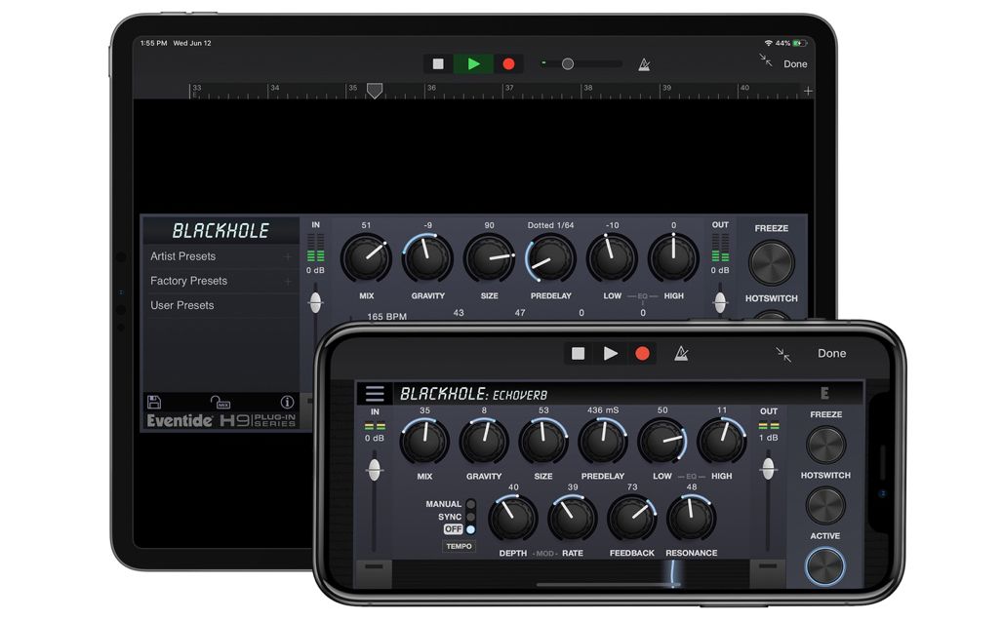
Task: Tap the Blackhole: Echoverb preset name
Action: [x=473, y=395]
